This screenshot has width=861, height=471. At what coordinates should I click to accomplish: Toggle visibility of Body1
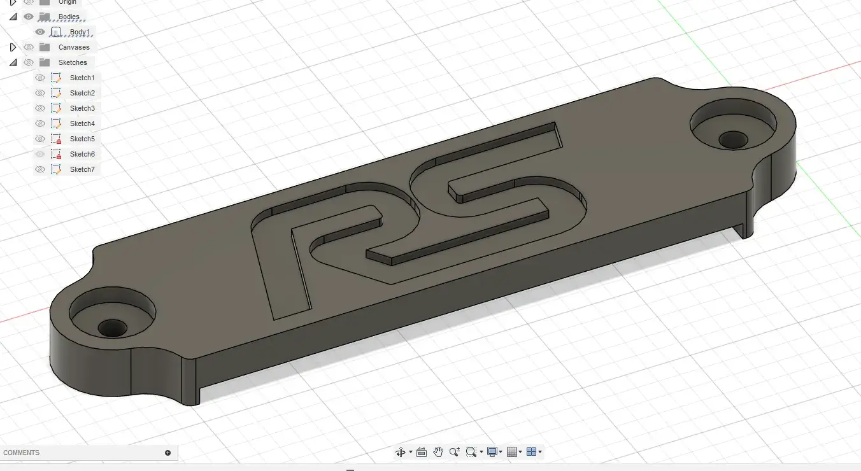pyautogui.click(x=40, y=32)
